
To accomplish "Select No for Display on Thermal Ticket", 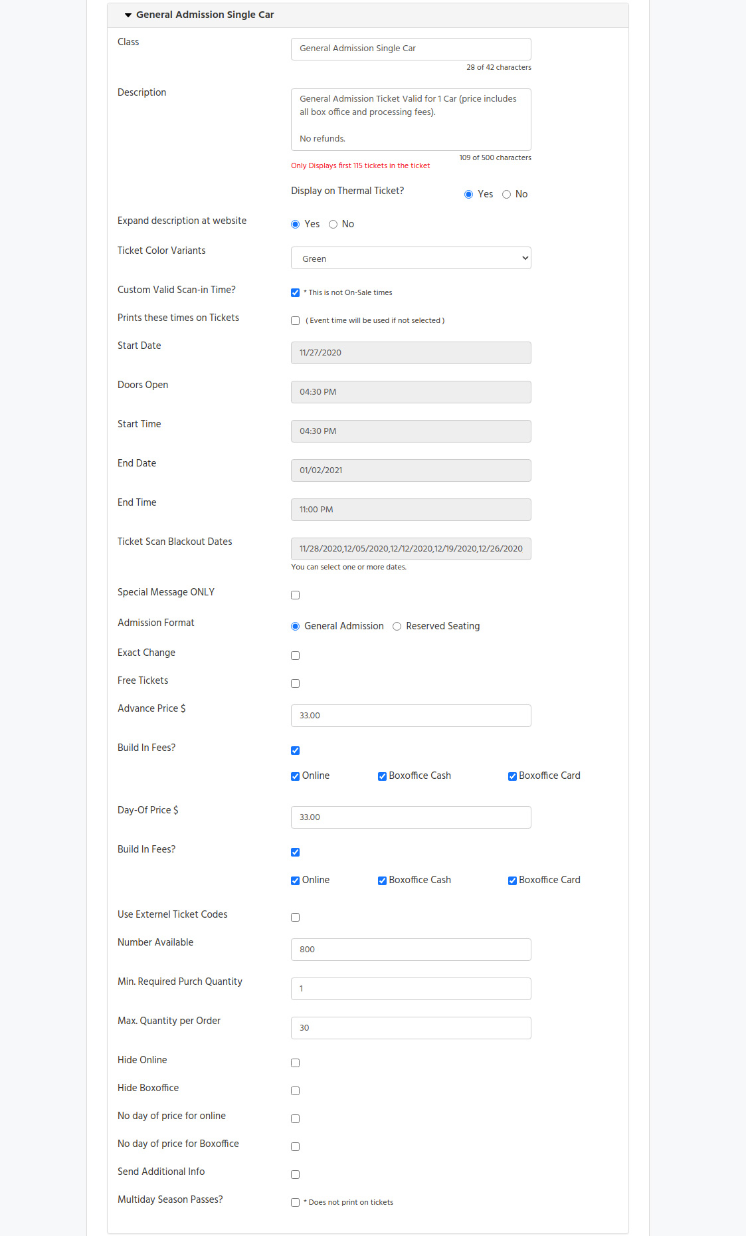I will pos(507,195).
